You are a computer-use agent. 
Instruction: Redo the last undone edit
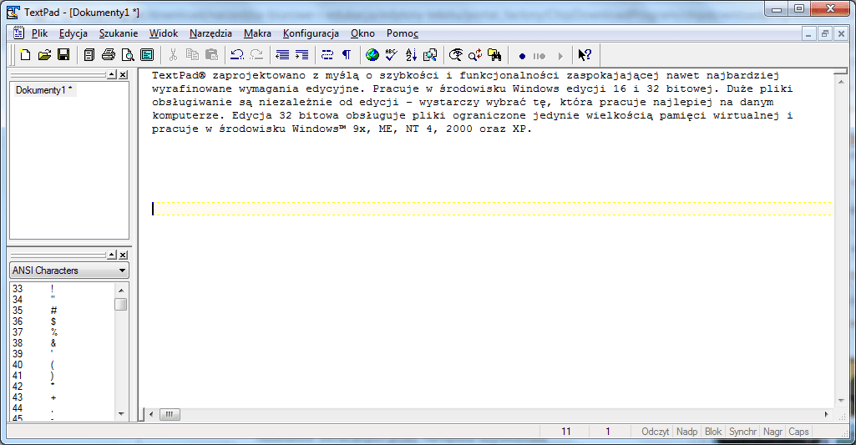pyautogui.click(x=256, y=54)
